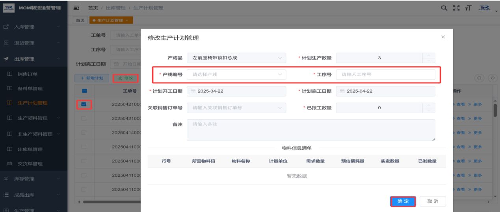Viewport: 500px width, 212px height.
Task: Open the 产线编号 dropdown 请选择产线
Action: pos(236,74)
